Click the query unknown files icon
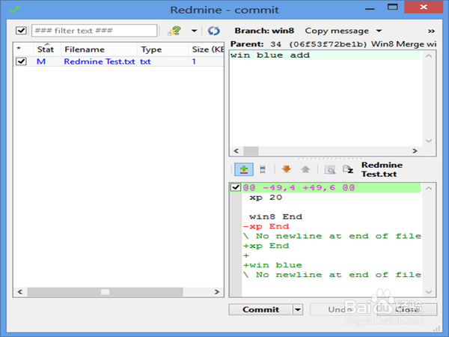449x337 pixels. pos(174,31)
